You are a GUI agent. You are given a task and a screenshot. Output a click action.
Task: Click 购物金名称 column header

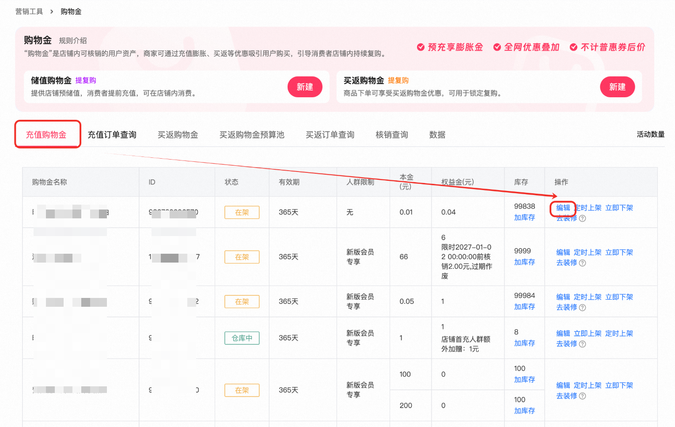click(x=49, y=182)
